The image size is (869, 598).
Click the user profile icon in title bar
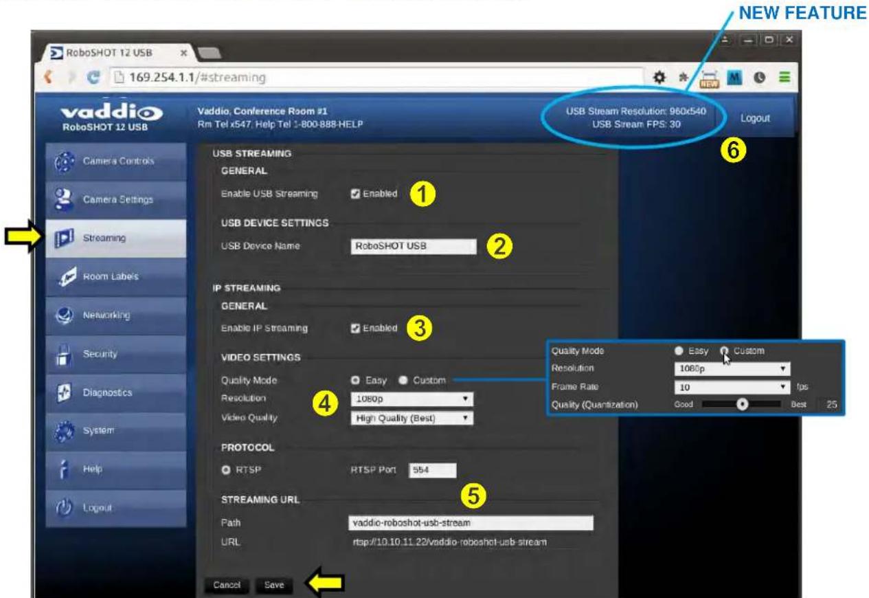coord(725,41)
